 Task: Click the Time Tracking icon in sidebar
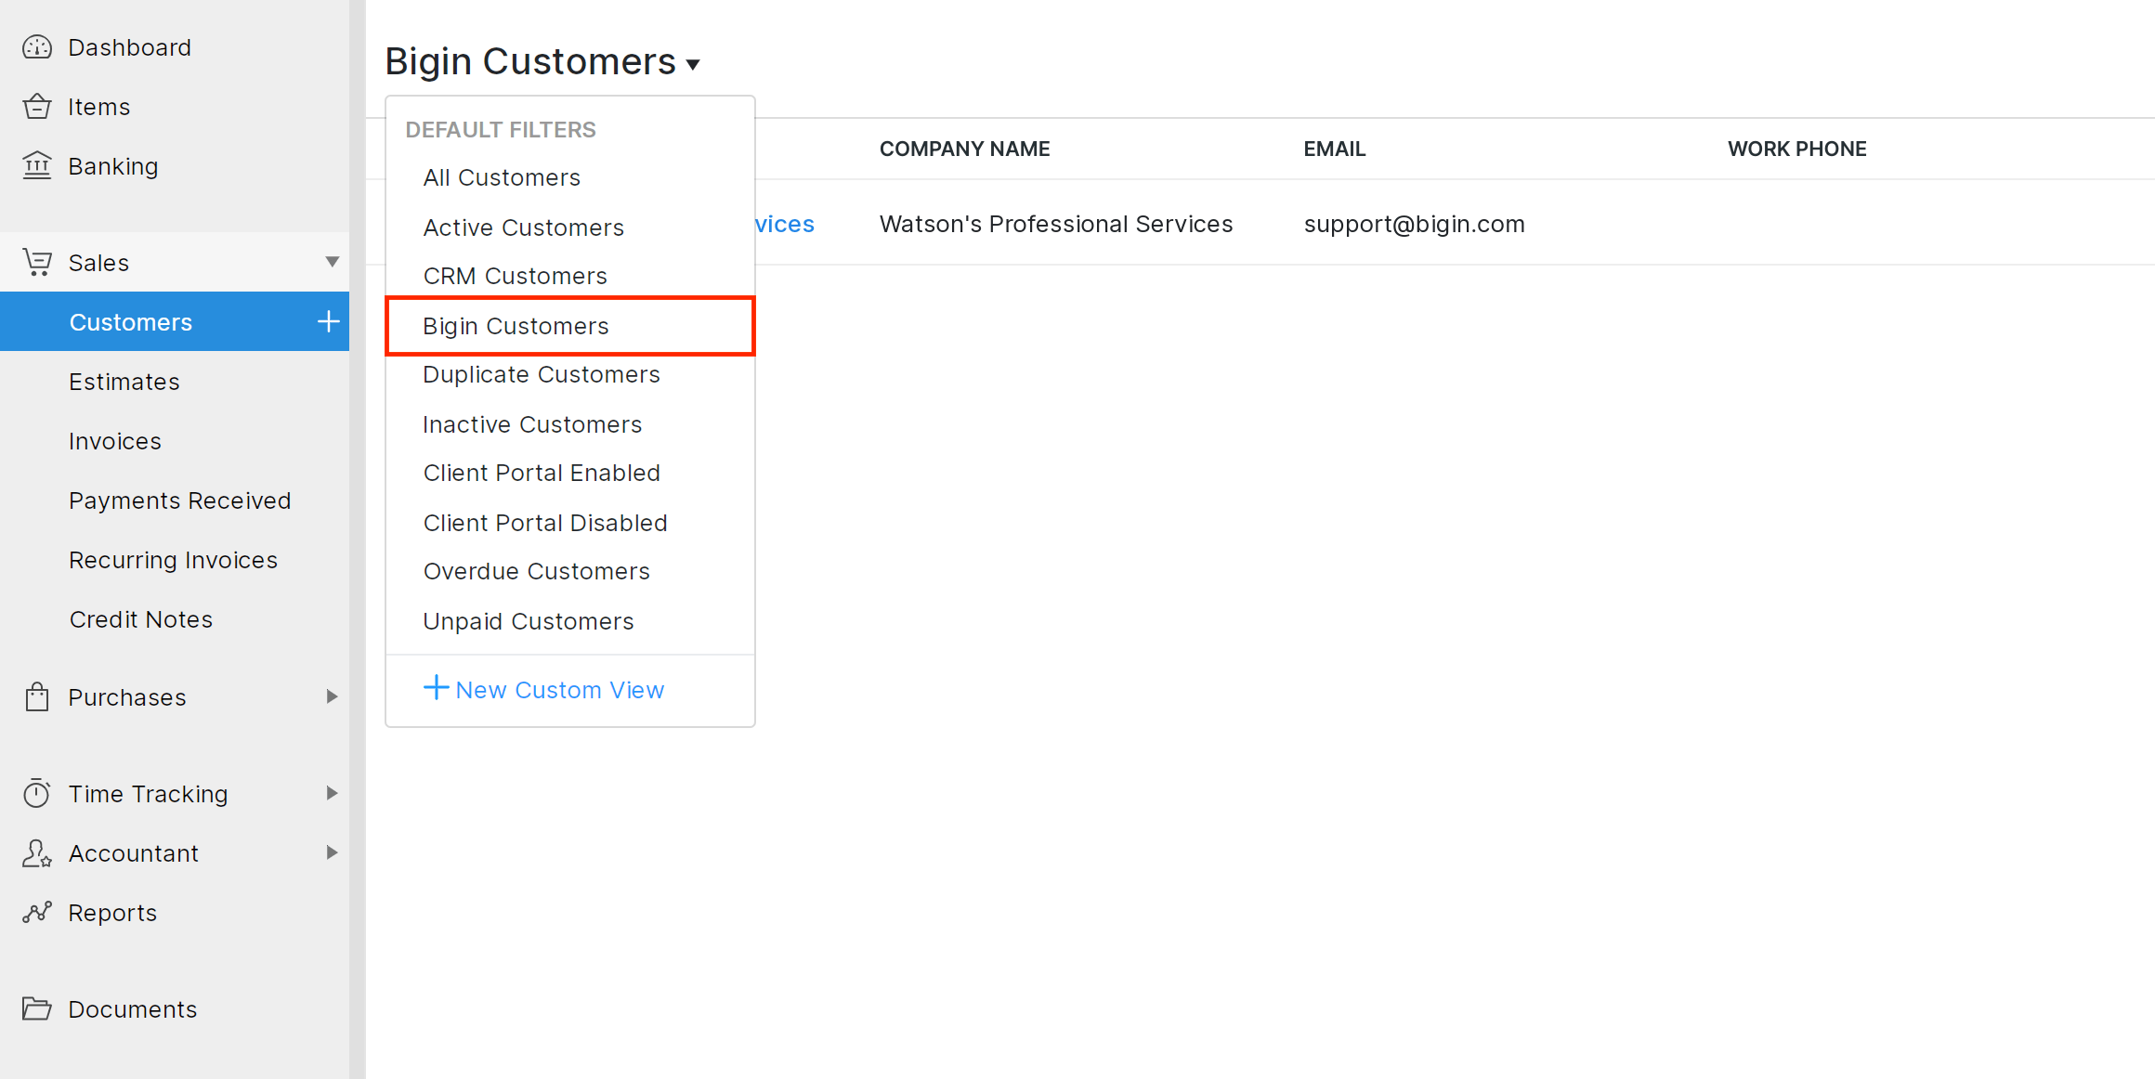tap(37, 794)
